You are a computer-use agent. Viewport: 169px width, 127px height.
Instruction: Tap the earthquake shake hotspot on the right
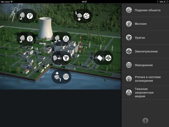coord(103,58)
